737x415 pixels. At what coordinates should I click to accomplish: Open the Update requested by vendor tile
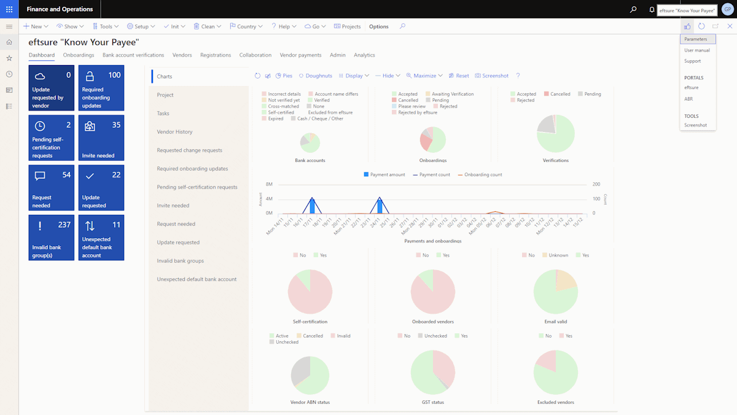coord(52,88)
